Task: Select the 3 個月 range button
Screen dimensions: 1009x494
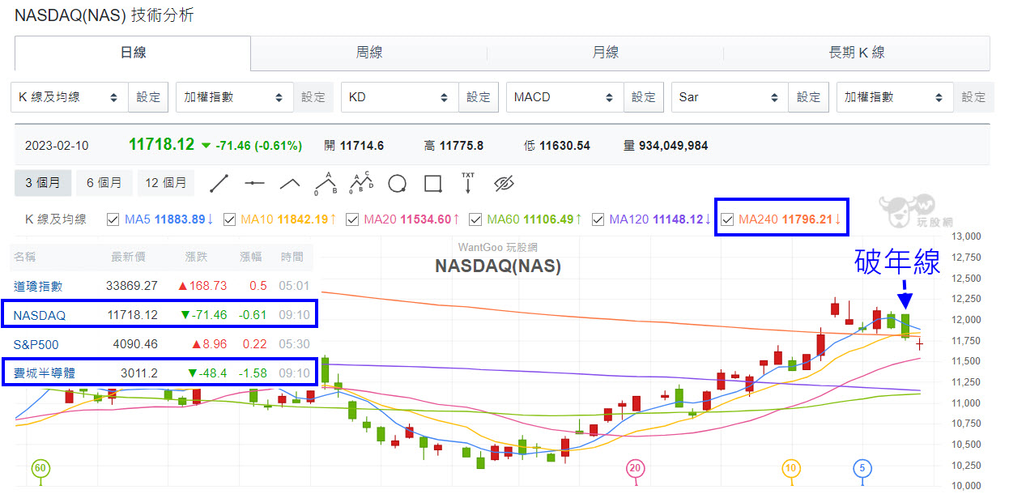Action: (x=43, y=183)
